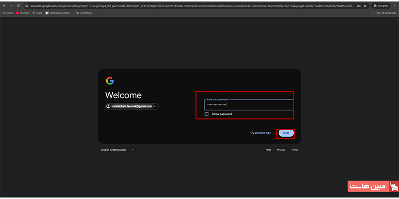This screenshot has height=199, width=399.
Task: Open the account switcher showing mohebbati.faranak@gmail.com
Action: (132, 106)
